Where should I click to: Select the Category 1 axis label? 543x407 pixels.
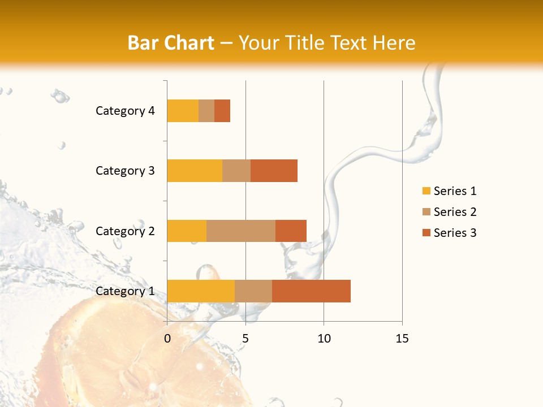click(x=125, y=291)
